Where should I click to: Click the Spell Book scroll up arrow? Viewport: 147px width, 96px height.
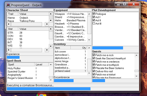pyautogui.click(x=51, y=65)
